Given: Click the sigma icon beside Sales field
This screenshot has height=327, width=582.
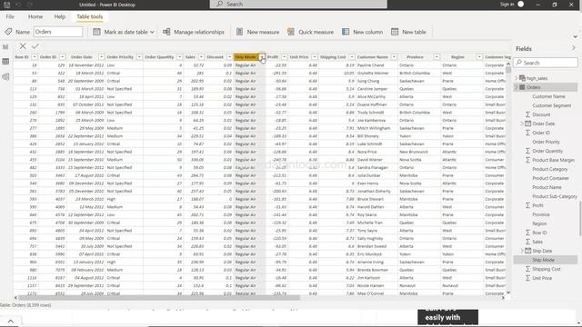Looking at the screenshot, I should [527, 242].
